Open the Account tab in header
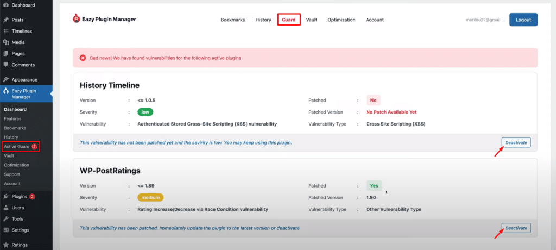556x250 pixels. pyautogui.click(x=375, y=20)
